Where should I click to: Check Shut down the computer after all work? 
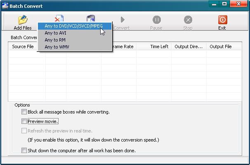pos(24,151)
